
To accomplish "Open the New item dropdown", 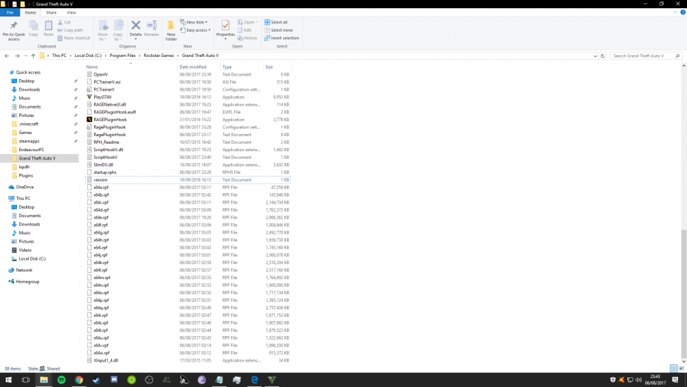I will [x=194, y=22].
